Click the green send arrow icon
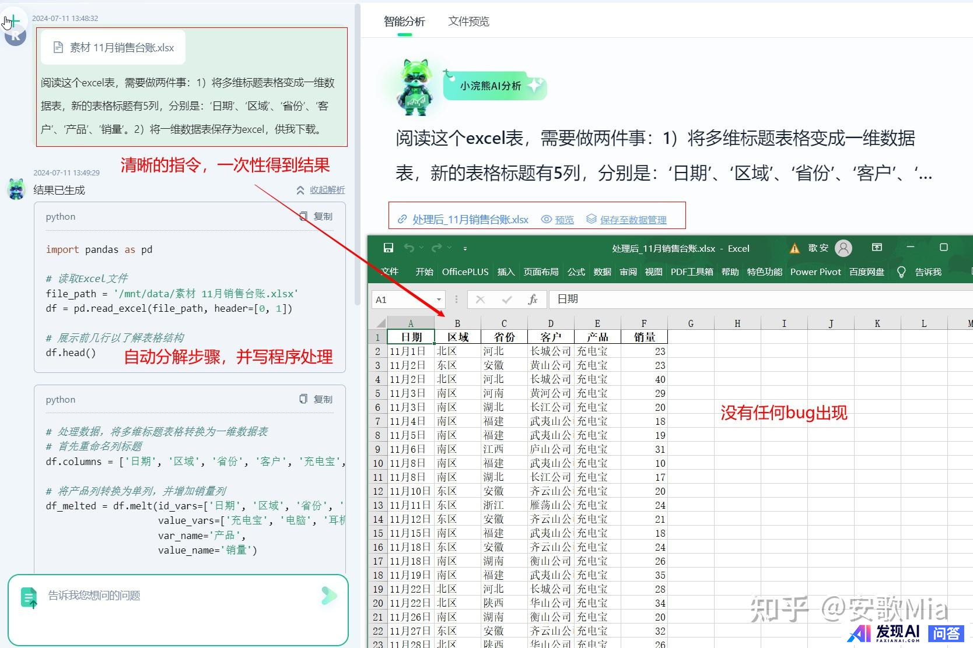The width and height of the screenshot is (973, 648). coord(329,596)
